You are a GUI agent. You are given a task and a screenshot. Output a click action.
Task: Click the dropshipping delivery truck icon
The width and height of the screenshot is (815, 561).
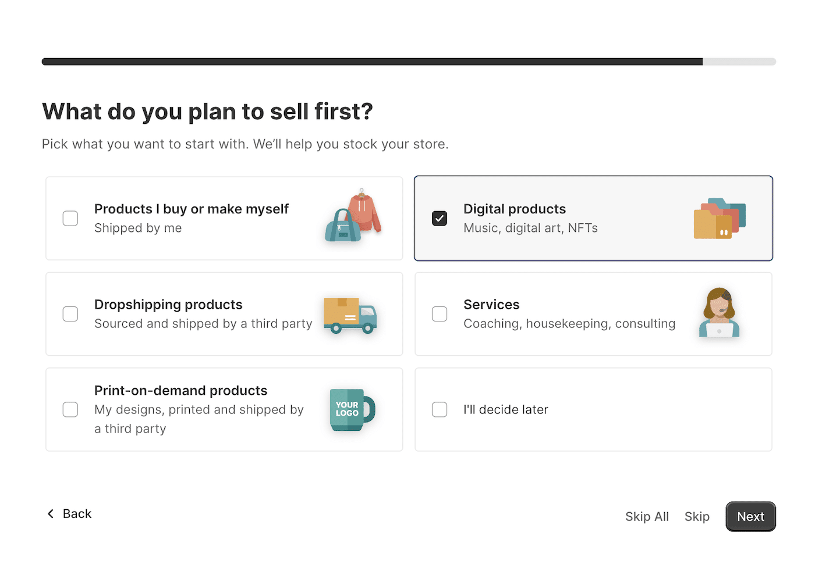point(350,316)
